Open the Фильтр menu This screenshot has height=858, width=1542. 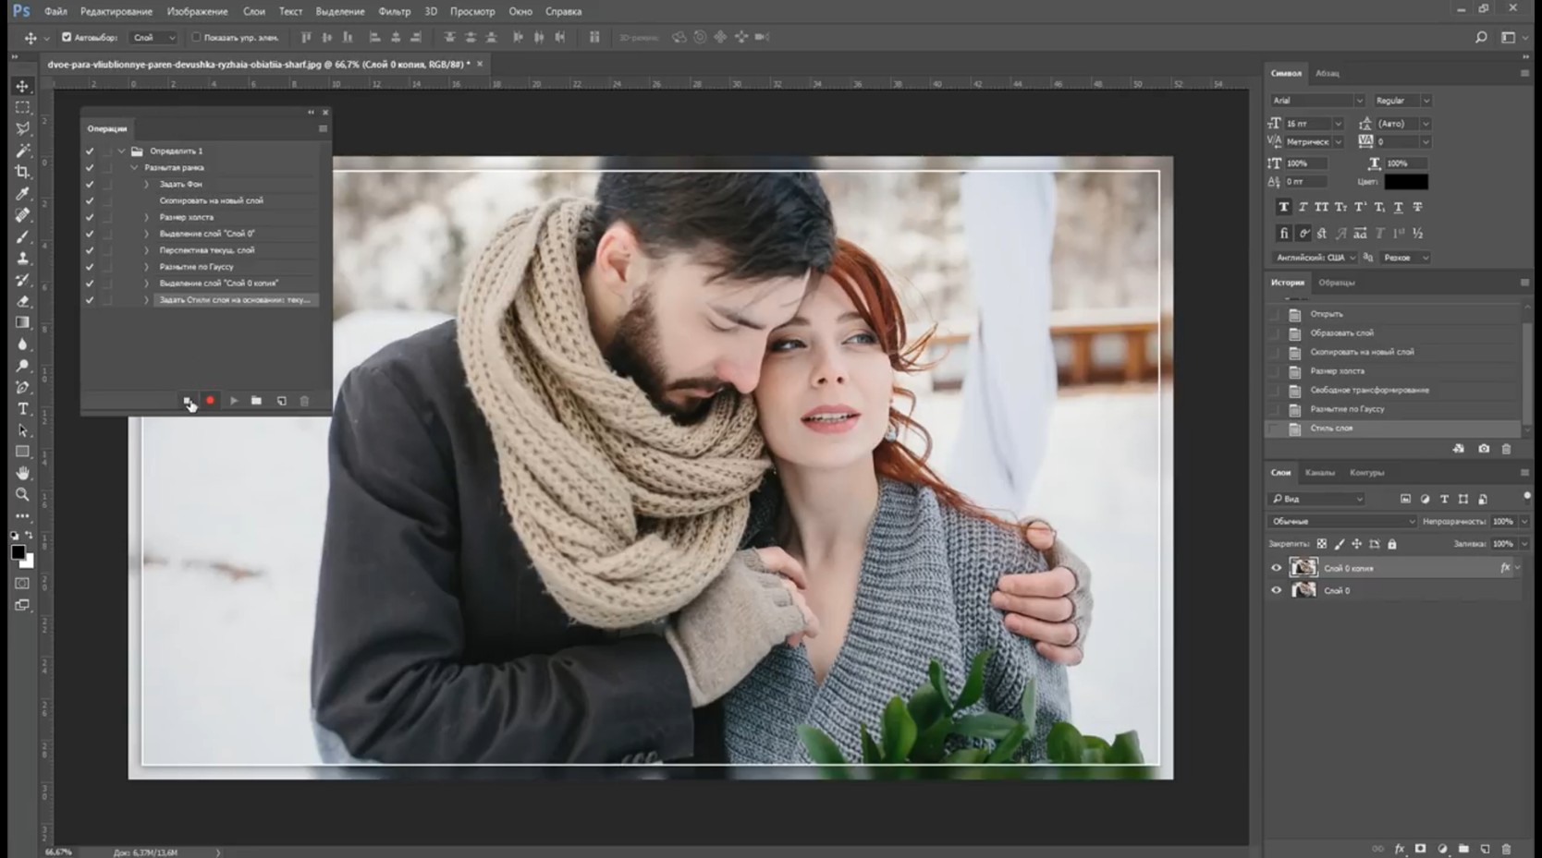click(x=395, y=11)
